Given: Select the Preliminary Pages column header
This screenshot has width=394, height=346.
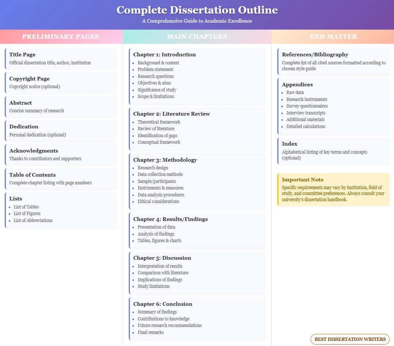Looking at the screenshot, I should click(61, 37).
